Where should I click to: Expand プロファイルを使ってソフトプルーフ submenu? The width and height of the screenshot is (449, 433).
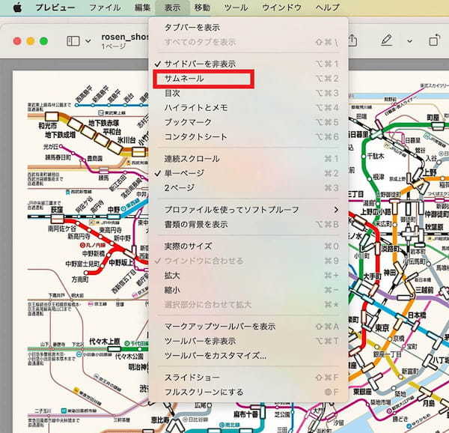coord(248,210)
